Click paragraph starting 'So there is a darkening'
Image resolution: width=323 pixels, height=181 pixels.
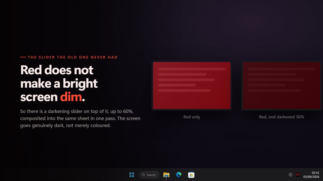[80, 118]
